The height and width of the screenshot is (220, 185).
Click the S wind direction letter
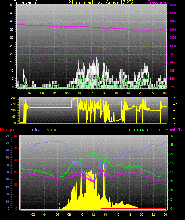(174, 111)
